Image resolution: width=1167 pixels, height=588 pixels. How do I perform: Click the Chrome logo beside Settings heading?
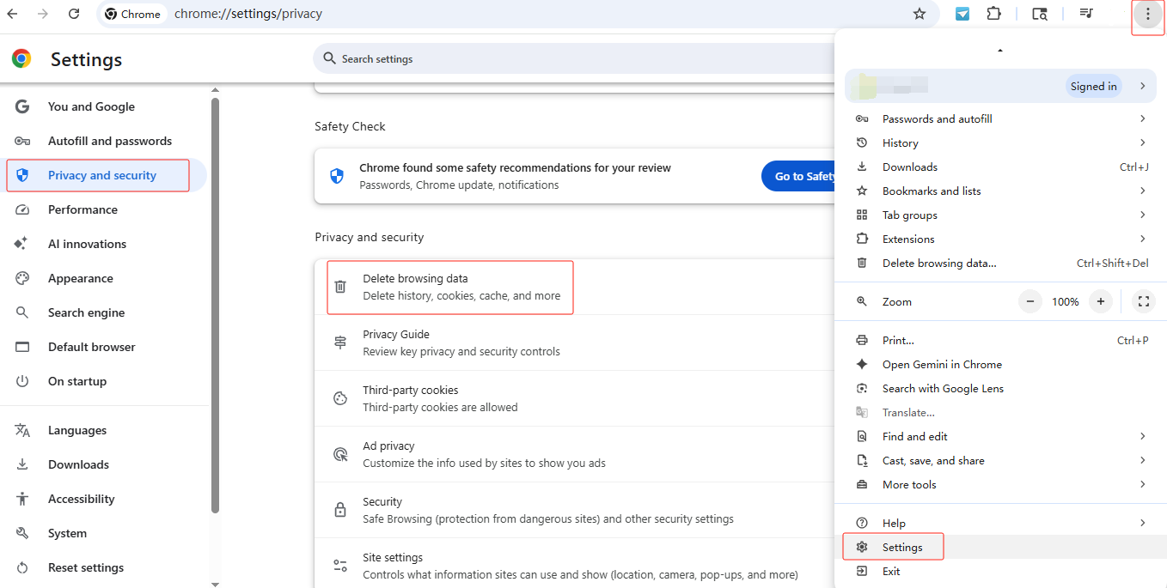click(21, 58)
